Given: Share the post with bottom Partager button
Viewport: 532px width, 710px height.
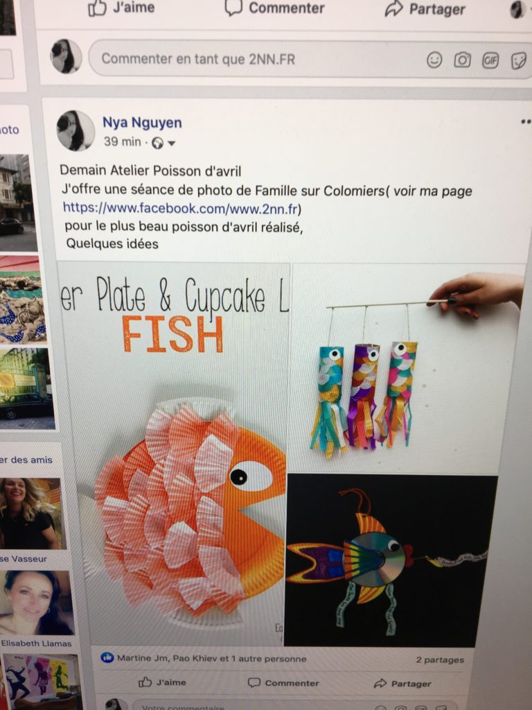Looking at the screenshot, I should (402, 683).
